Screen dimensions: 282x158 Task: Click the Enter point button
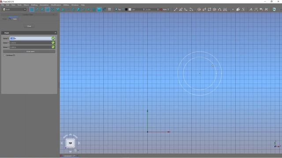[x=29, y=51]
